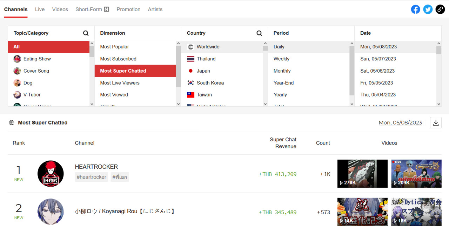Share page on Facebook icon

(x=416, y=9)
